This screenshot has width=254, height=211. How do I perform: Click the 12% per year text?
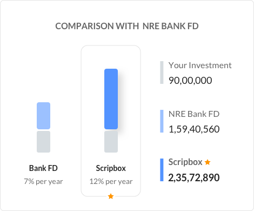(111, 182)
